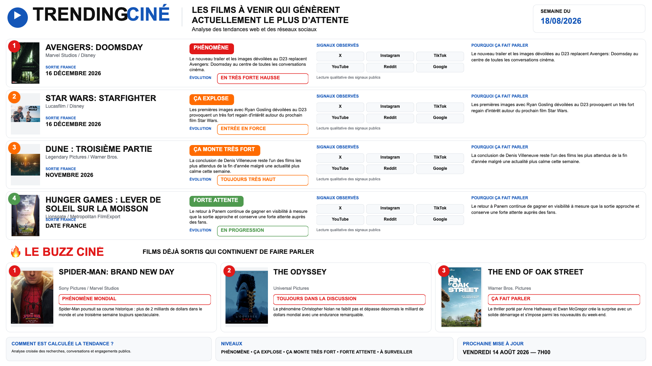The width and height of the screenshot is (652, 366).
Task: Click the AVENGERS: DOOMSDAY title
Action: (94, 47)
